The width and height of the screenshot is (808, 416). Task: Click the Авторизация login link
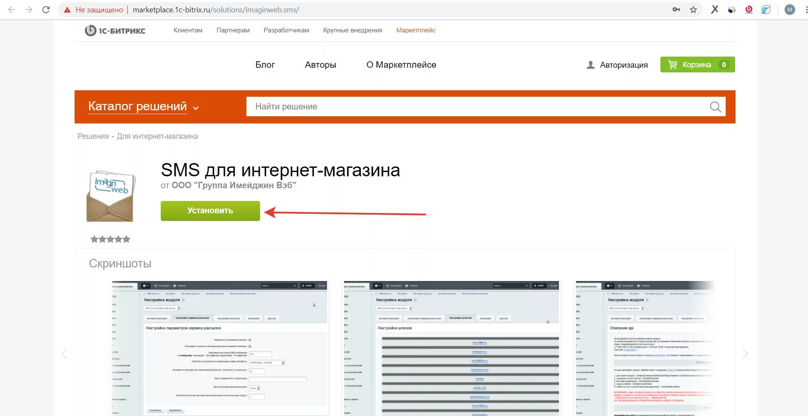[x=624, y=65]
